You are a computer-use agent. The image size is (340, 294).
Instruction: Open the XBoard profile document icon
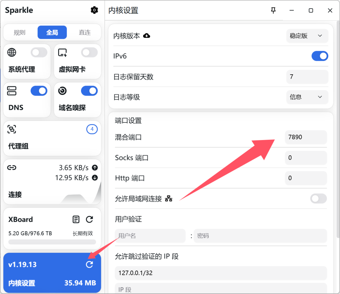click(76, 219)
